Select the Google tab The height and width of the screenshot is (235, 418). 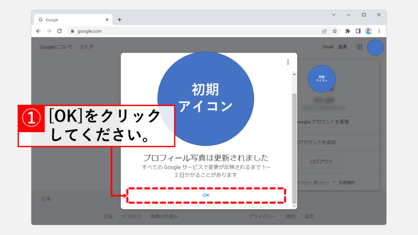tap(69, 20)
